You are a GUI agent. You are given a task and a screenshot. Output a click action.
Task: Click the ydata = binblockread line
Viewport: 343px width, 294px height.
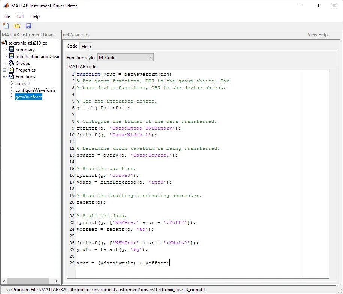click(x=124, y=182)
